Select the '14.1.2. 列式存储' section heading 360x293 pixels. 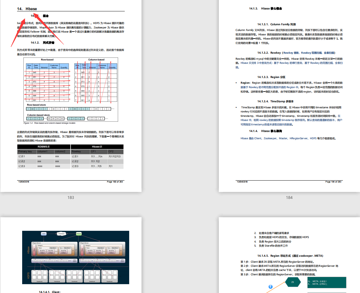(42, 43)
